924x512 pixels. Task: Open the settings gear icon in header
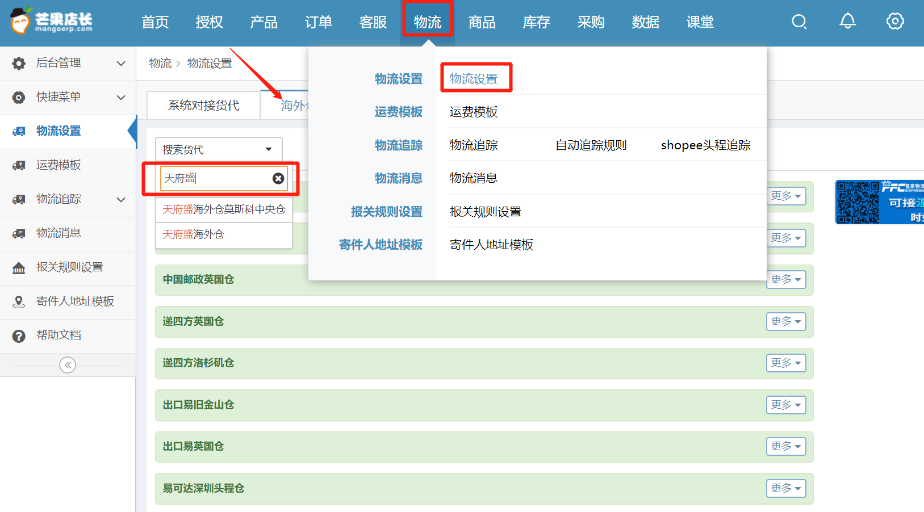[895, 22]
